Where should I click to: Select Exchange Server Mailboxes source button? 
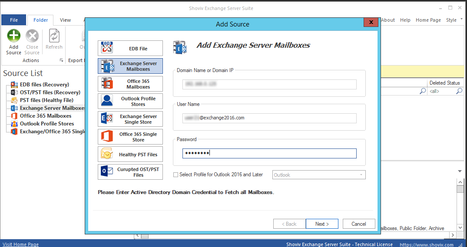pos(130,66)
